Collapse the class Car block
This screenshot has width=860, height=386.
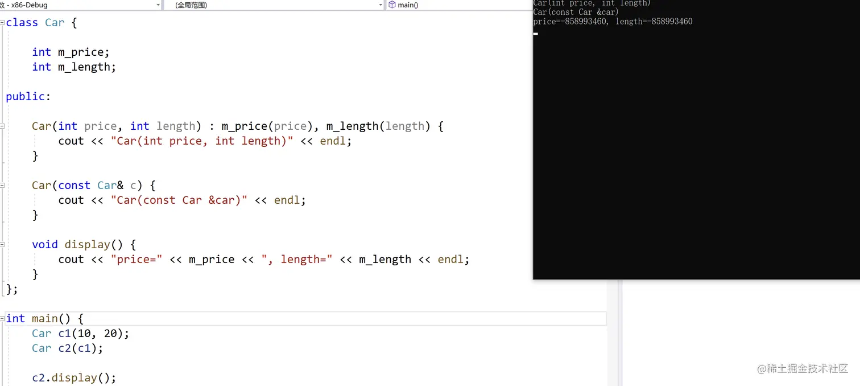pos(2,23)
